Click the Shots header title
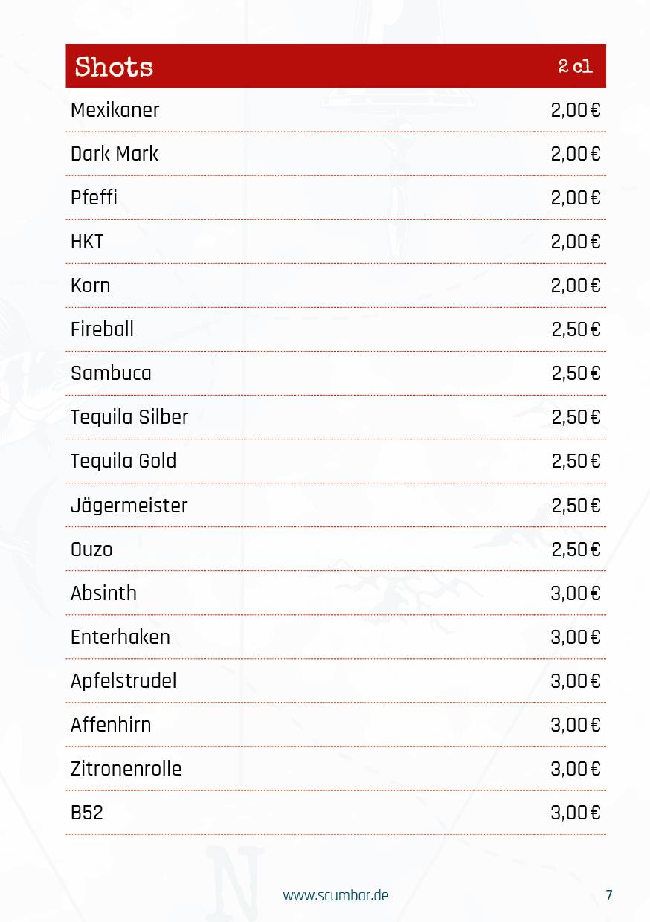The image size is (650, 922). [114, 66]
